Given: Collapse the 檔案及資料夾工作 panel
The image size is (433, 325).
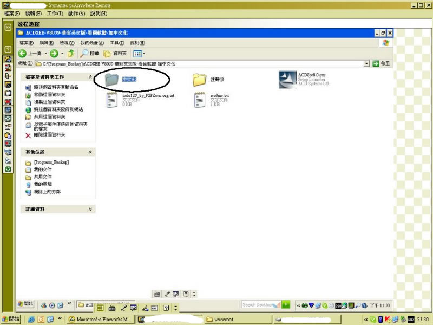Looking at the screenshot, I should (90, 77).
